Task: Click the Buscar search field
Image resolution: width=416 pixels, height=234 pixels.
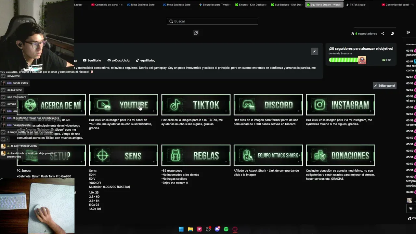Action: click(213, 21)
